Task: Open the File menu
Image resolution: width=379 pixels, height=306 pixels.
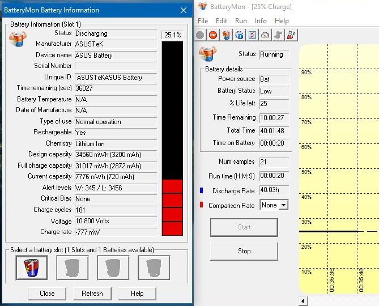Action: coord(203,21)
